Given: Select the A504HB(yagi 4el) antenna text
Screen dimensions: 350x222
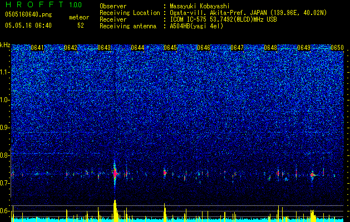Looking at the screenshot, I should [x=196, y=26].
